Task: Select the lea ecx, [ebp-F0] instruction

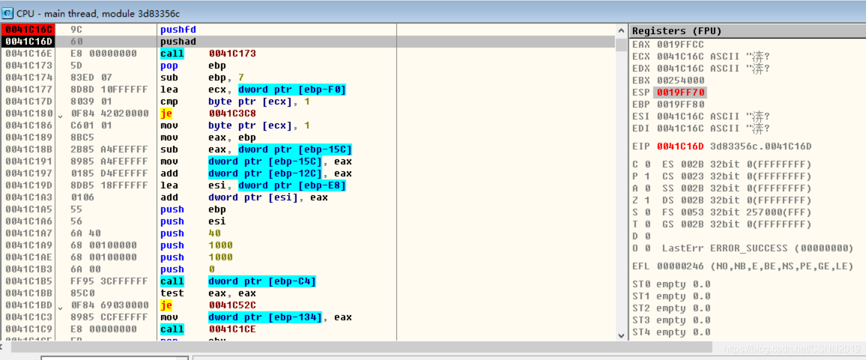Action: pyautogui.click(x=253, y=89)
